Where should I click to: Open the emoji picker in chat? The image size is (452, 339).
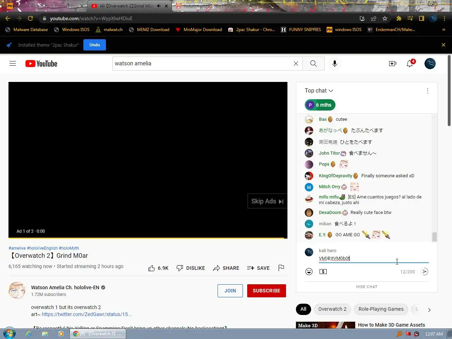(x=309, y=272)
